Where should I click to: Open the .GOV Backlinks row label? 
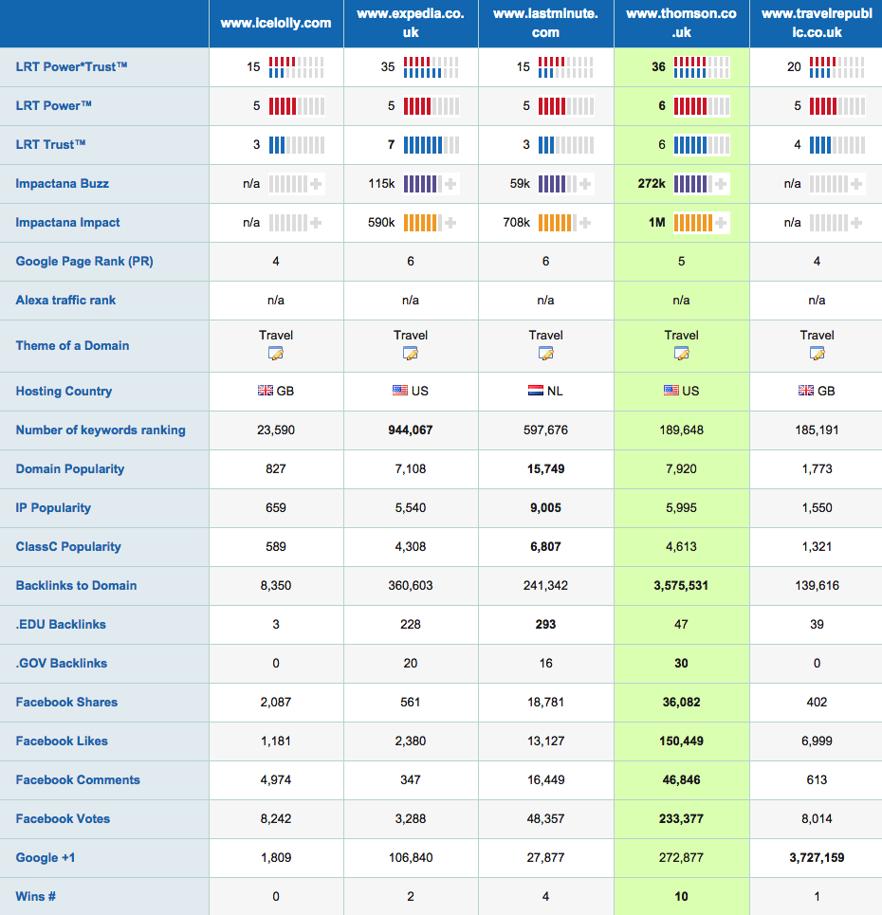62,663
